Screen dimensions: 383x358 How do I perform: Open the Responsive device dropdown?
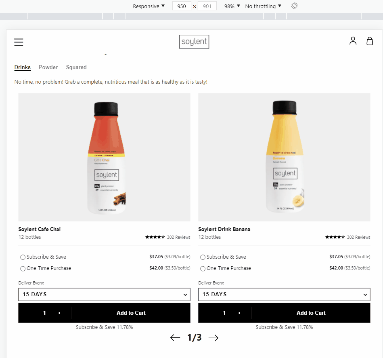pyautogui.click(x=149, y=6)
